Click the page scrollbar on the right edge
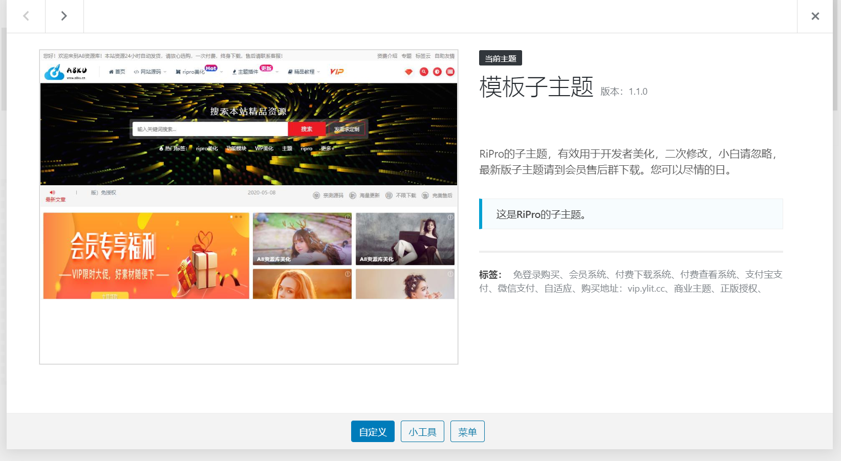 pos(835,55)
